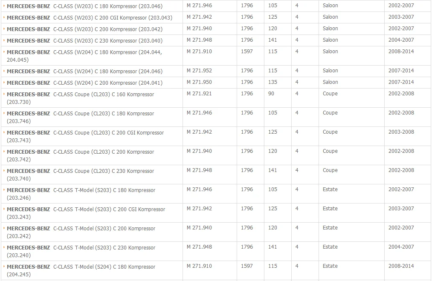Open the W203 C 200 Kompressor (203.042) entry
Screen dimensions: 432x281
[84, 29]
